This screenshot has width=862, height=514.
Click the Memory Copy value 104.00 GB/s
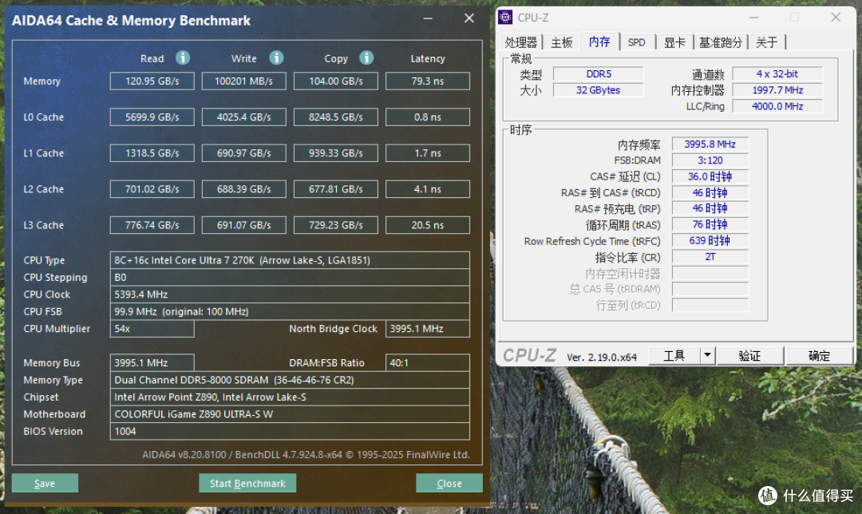pos(336,81)
